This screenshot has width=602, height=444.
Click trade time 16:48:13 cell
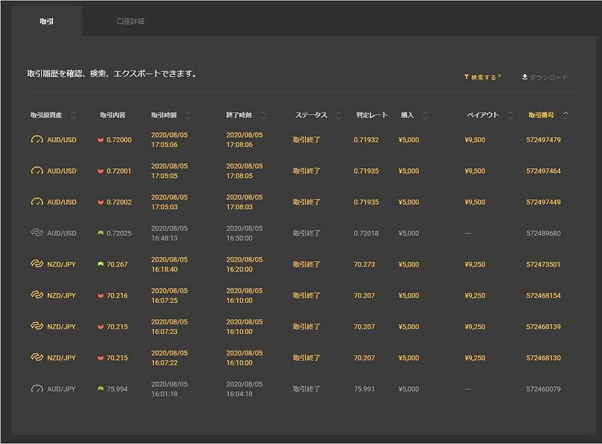(x=170, y=233)
